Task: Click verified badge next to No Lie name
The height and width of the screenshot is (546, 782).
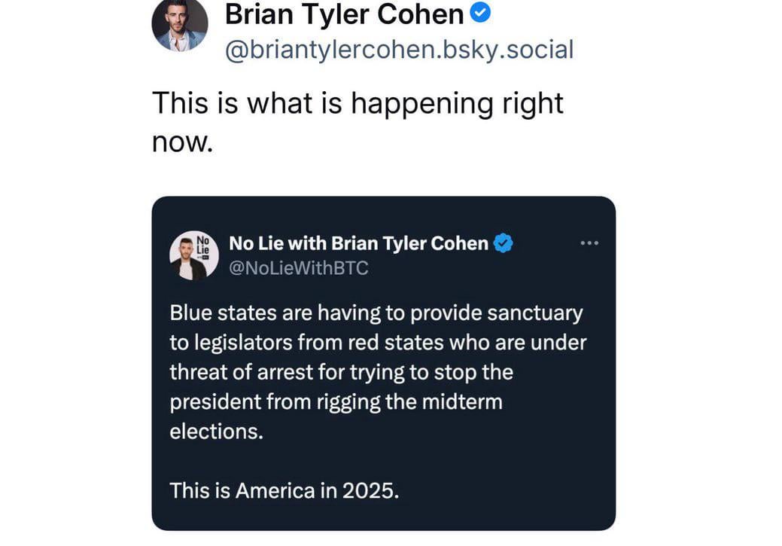Action: click(503, 243)
